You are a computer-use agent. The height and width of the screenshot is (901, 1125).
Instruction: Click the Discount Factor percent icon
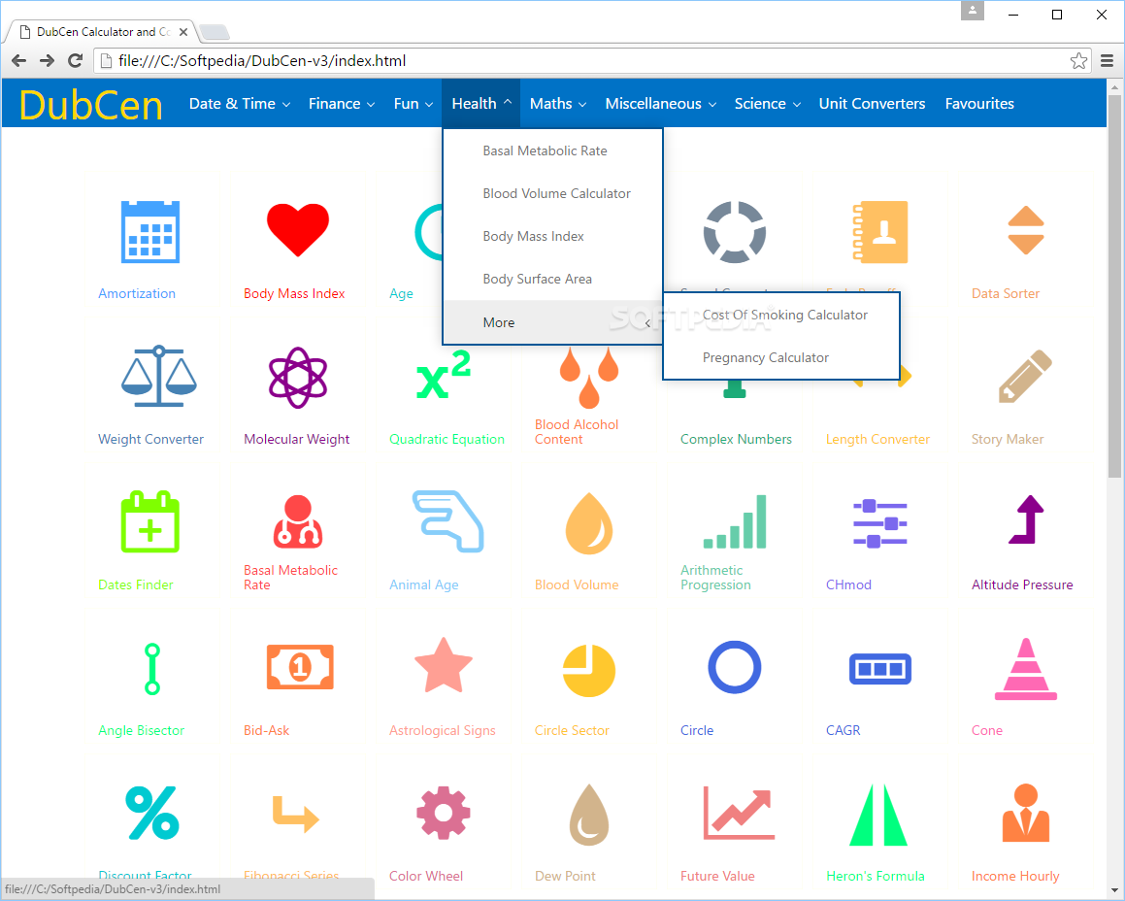tap(152, 813)
